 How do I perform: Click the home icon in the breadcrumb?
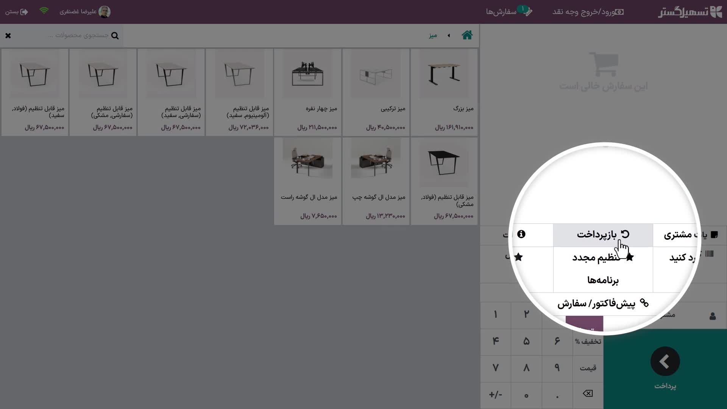[467, 35]
